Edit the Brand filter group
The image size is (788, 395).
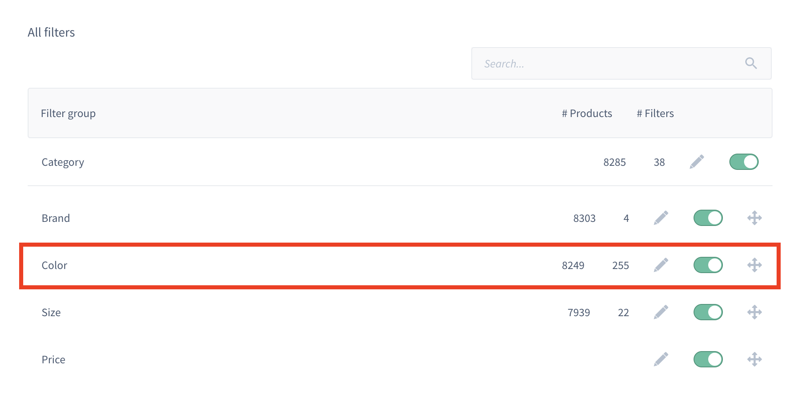[x=661, y=218]
